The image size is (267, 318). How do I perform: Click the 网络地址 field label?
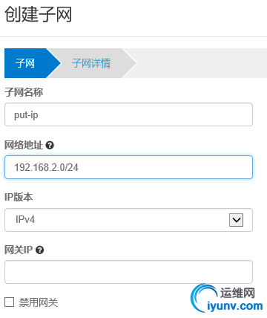coord(24,145)
